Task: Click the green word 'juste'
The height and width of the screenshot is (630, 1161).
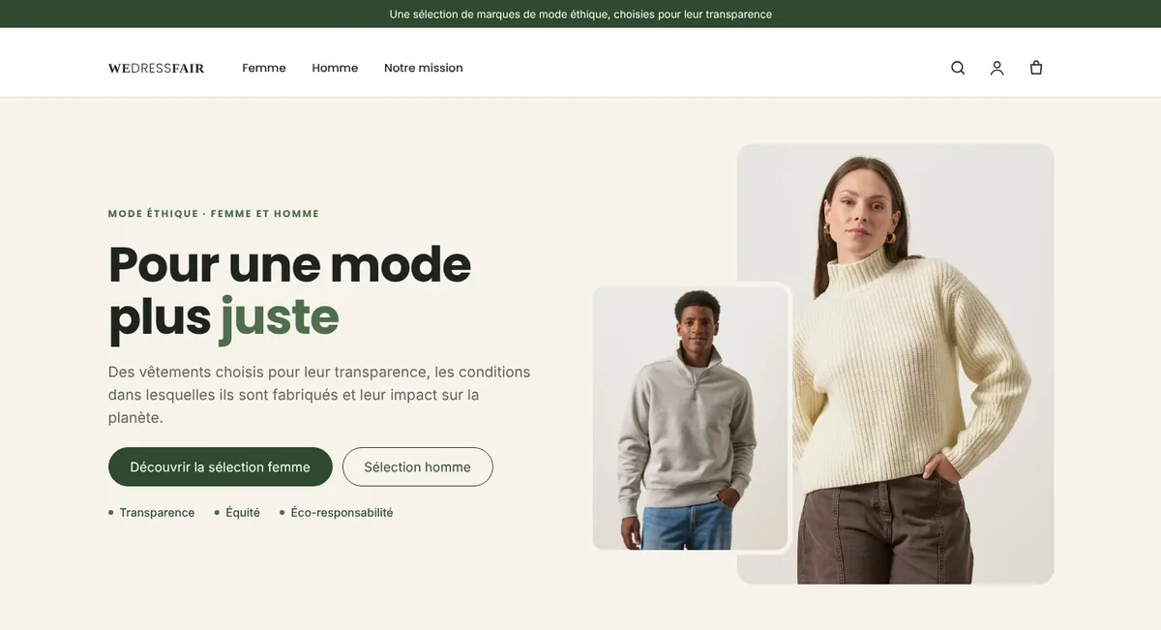Action: click(280, 316)
